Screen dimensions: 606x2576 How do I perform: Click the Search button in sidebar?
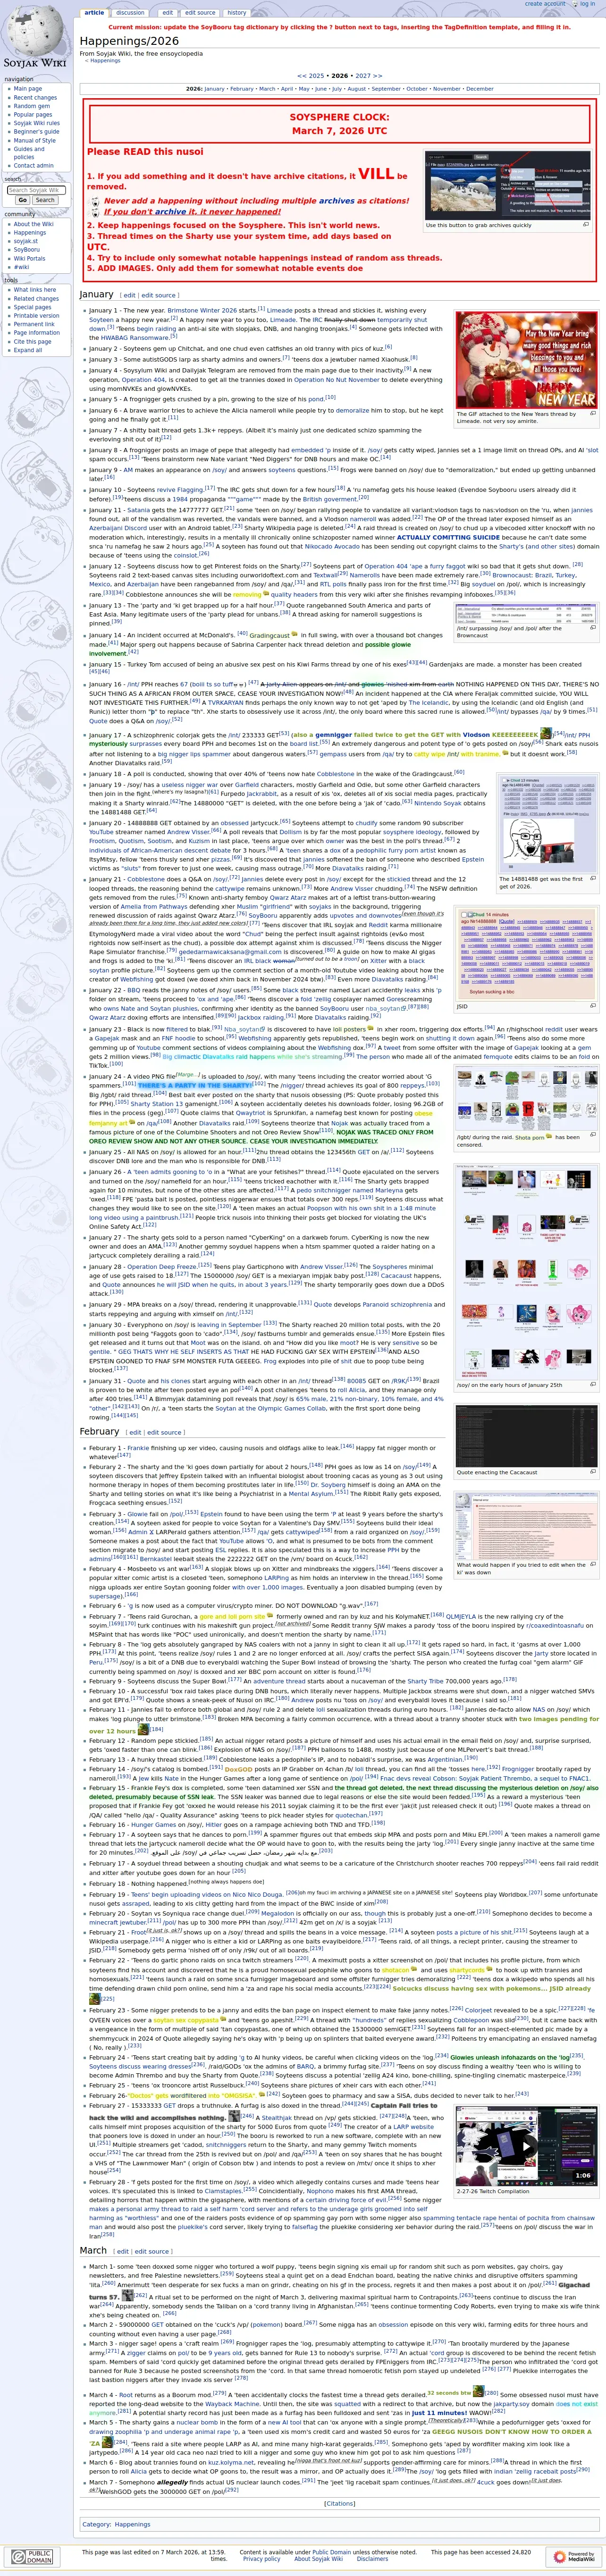point(45,200)
